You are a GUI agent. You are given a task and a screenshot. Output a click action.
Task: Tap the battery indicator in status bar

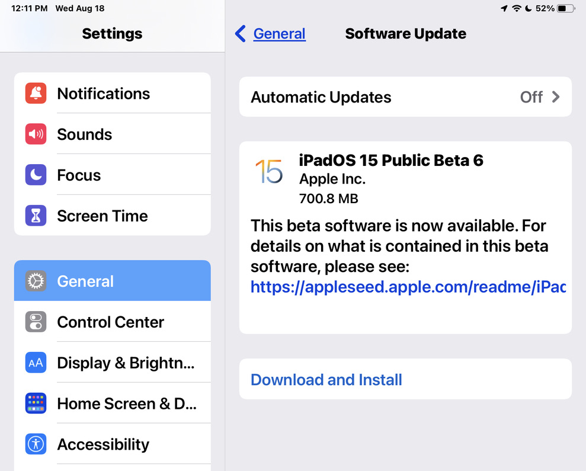point(566,8)
